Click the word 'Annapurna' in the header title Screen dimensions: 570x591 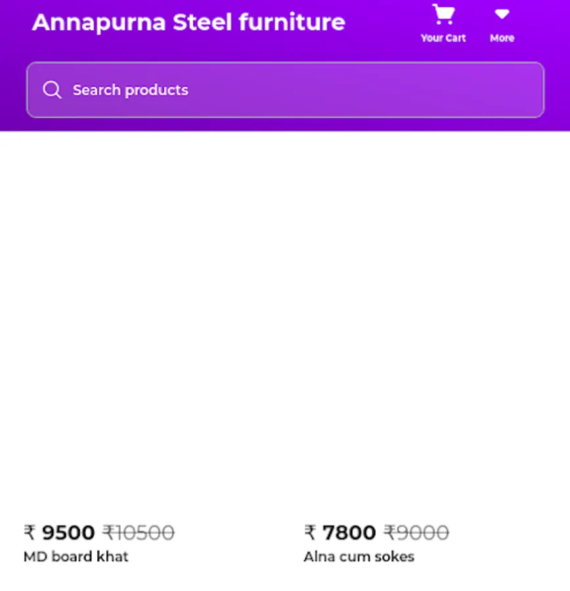tap(99, 22)
